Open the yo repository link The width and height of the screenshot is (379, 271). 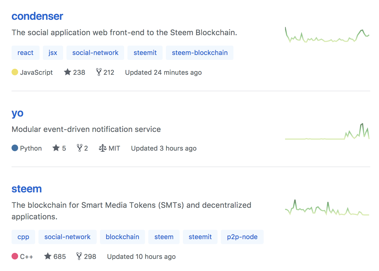coord(18,113)
